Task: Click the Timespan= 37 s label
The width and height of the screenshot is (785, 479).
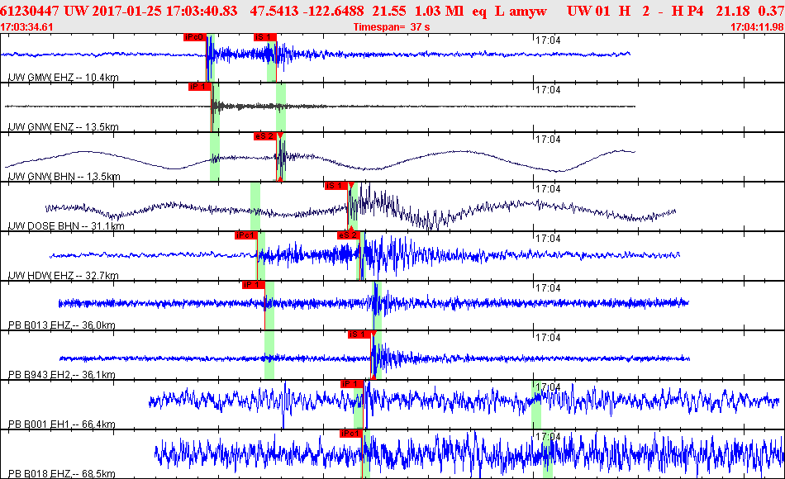Action: pos(392,27)
